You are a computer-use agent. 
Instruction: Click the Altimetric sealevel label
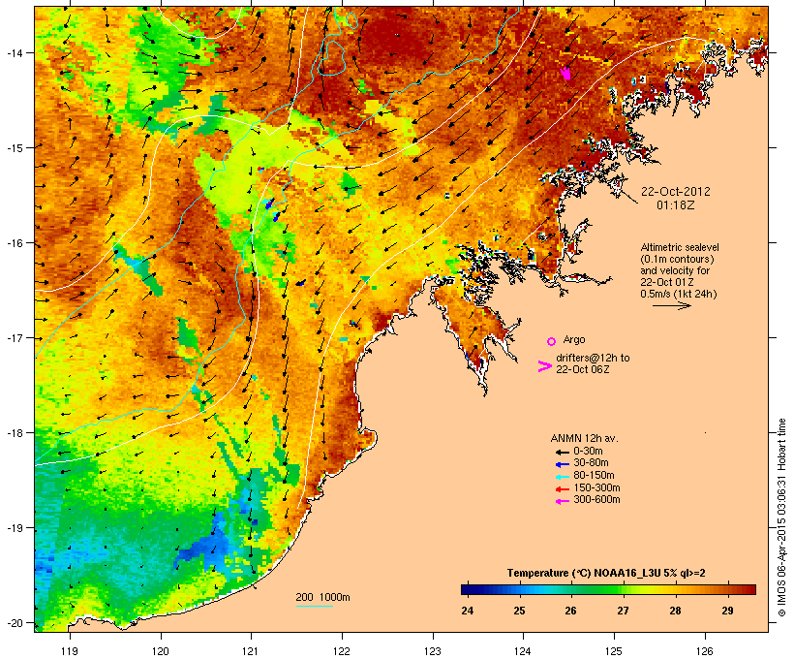[x=680, y=247]
